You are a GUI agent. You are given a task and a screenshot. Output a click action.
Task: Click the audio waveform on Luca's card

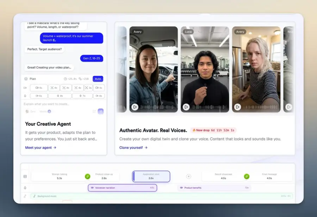[209, 107]
